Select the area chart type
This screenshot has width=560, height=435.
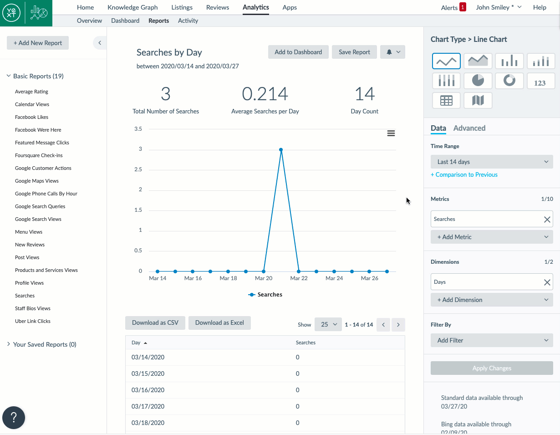click(478, 61)
